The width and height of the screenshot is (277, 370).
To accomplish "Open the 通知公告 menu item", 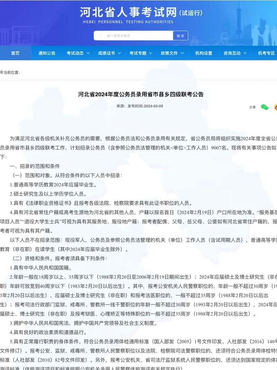I will 47,53.
